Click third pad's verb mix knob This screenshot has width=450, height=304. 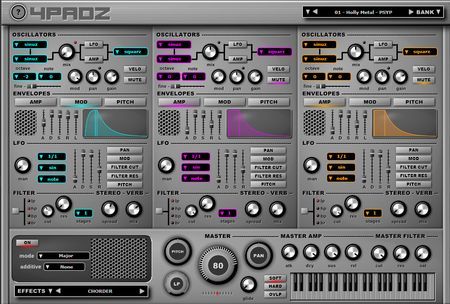coord(423,210)
